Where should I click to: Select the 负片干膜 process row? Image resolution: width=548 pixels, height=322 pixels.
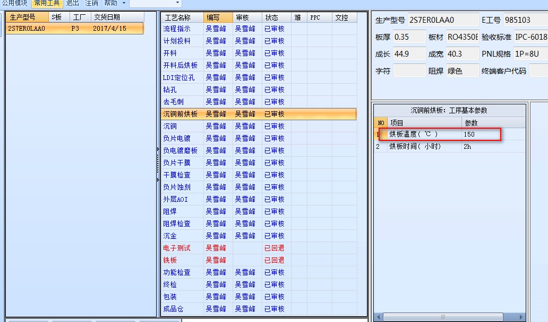[x=259, y=163]
